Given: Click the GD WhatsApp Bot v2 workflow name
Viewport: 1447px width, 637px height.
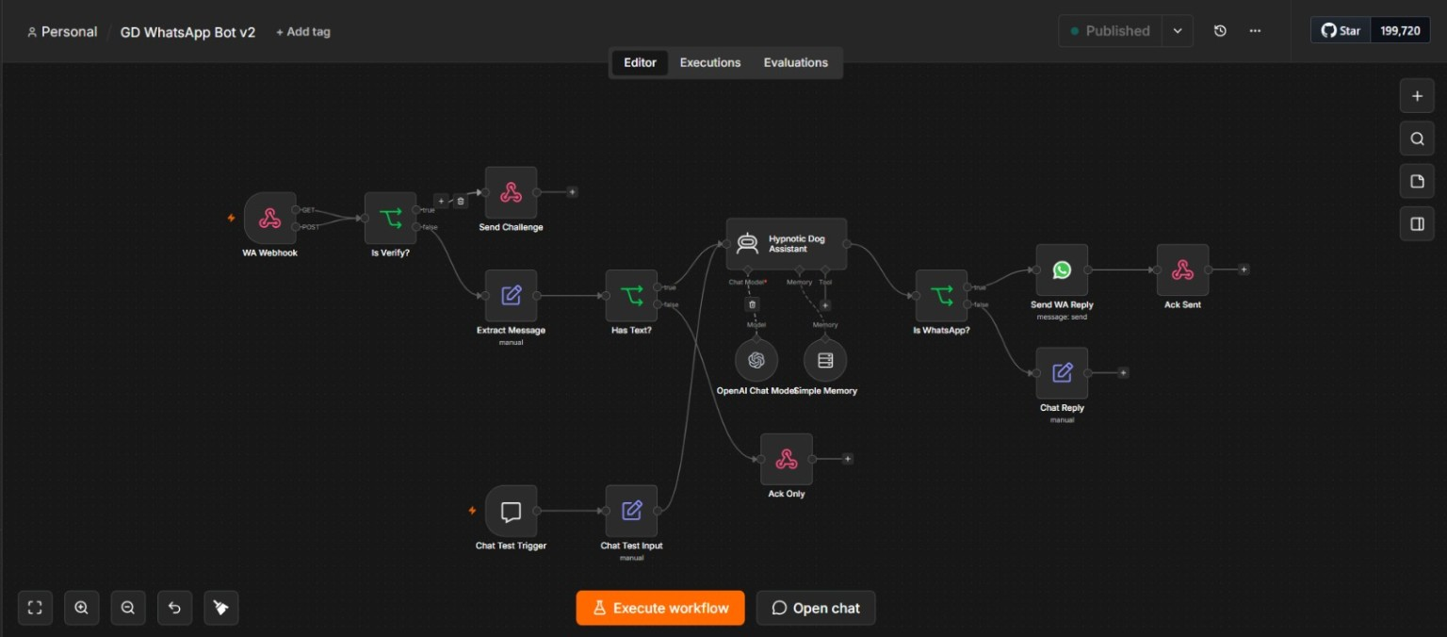Looking at the screenshot, I should click(187, 32).
